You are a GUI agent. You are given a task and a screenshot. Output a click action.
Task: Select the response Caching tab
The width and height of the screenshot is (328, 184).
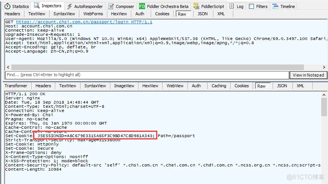click(x=219, y=86)
